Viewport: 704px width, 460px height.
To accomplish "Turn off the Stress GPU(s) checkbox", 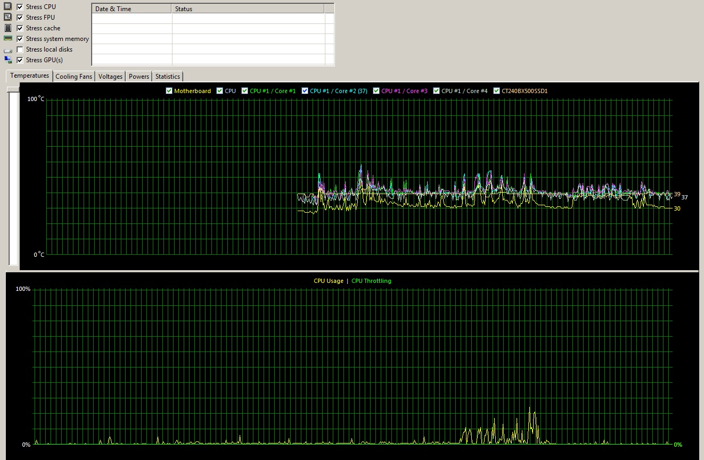I will pyautogui.click(x=20, y=60).
